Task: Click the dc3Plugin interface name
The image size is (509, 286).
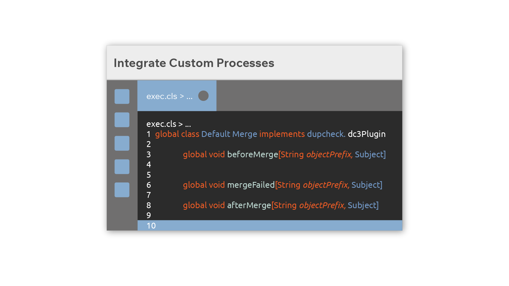Action: click(367, 134)
